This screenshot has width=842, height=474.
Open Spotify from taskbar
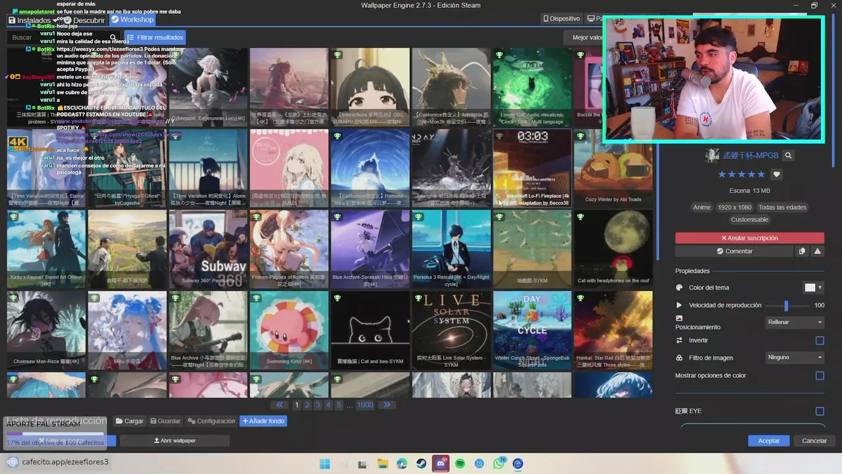click(460, 463)
